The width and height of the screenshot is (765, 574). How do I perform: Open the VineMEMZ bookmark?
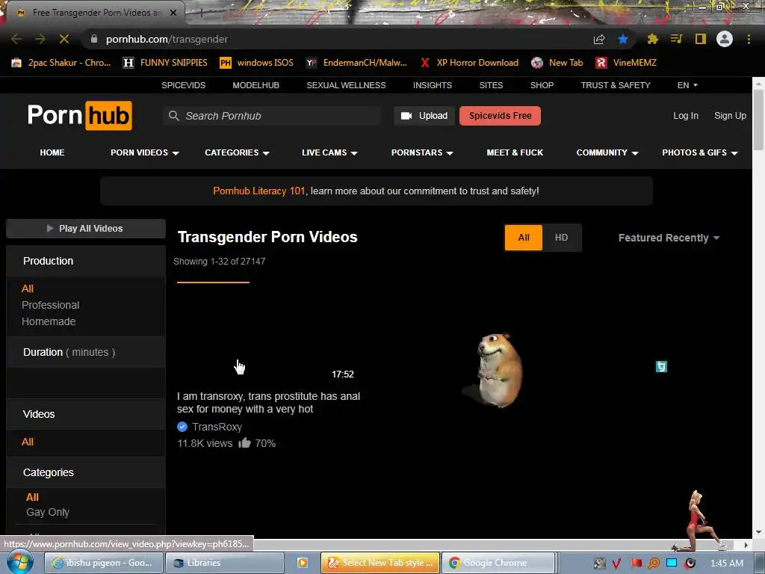pyautogui.click(x=626, y=63)
